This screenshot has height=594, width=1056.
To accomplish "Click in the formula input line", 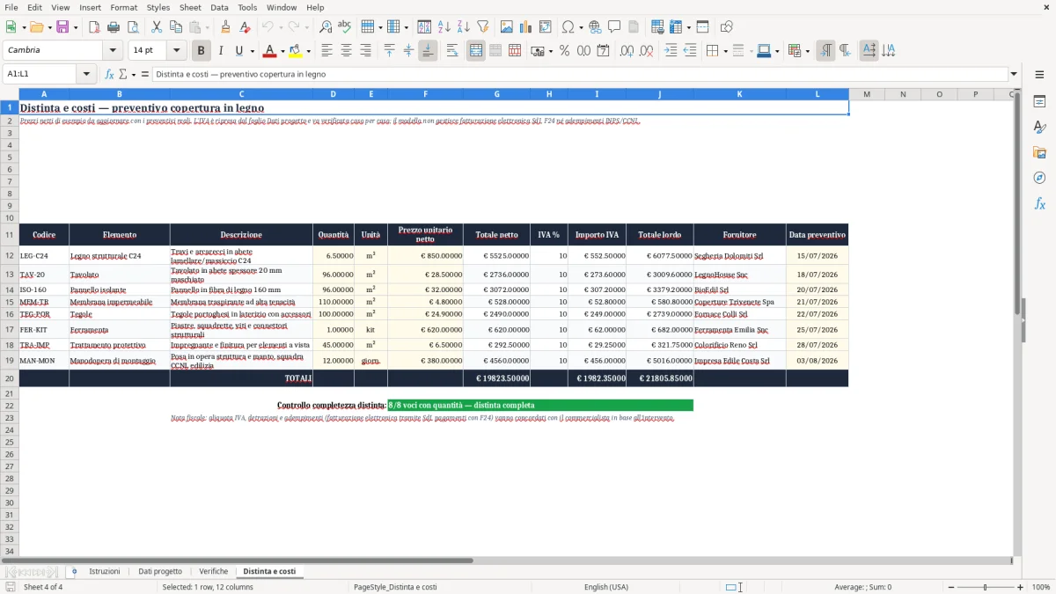I will coord(579,75).
